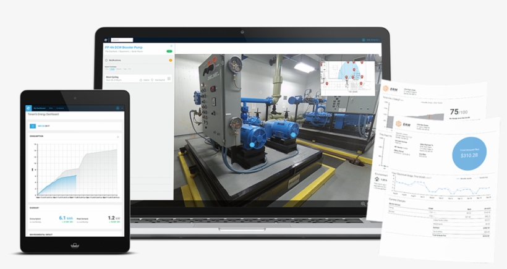
Task: Click the 6.1 kWh consumption value
Action: click(x=66, y=218)
